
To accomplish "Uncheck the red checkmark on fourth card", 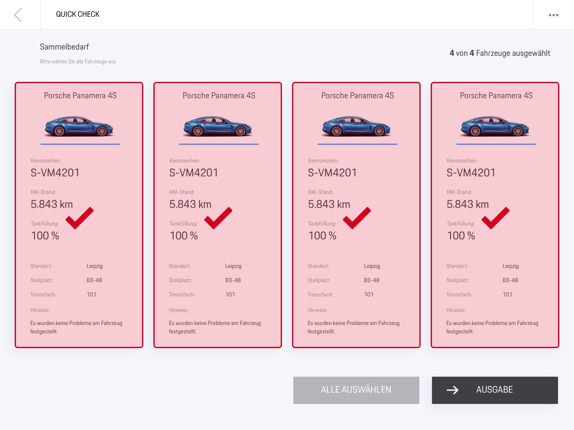I will (495, 218).
